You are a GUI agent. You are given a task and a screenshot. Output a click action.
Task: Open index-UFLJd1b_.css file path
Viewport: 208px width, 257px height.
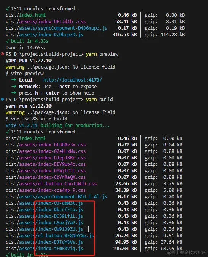click(x=46, y=22)
